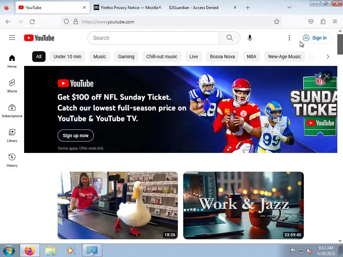Open YouTube settings three-dot menu
Viewport: 343px width, 257px height.
(x=289, y=38)
